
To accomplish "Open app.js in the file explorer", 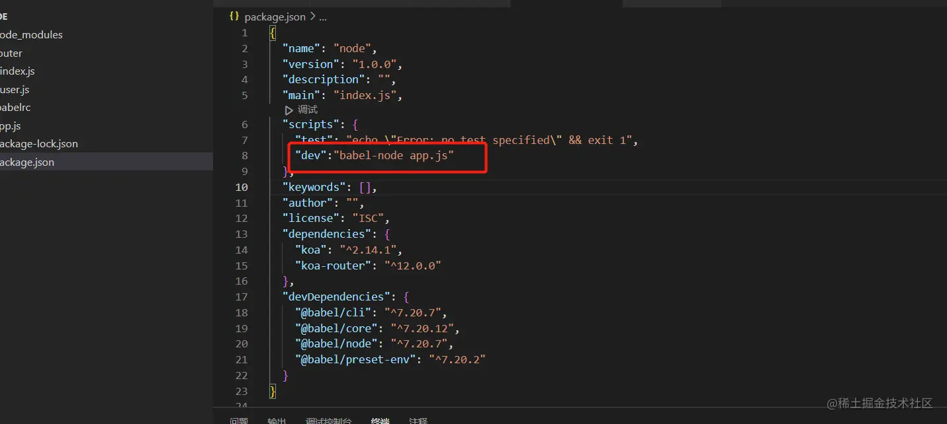I will [11, 126].
